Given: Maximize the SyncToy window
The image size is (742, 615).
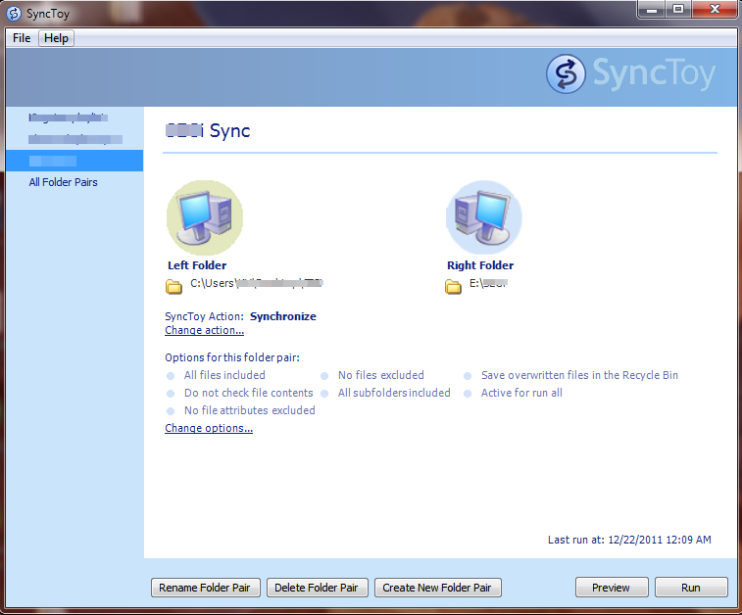Looking at the screenshot, I should 678,9.
